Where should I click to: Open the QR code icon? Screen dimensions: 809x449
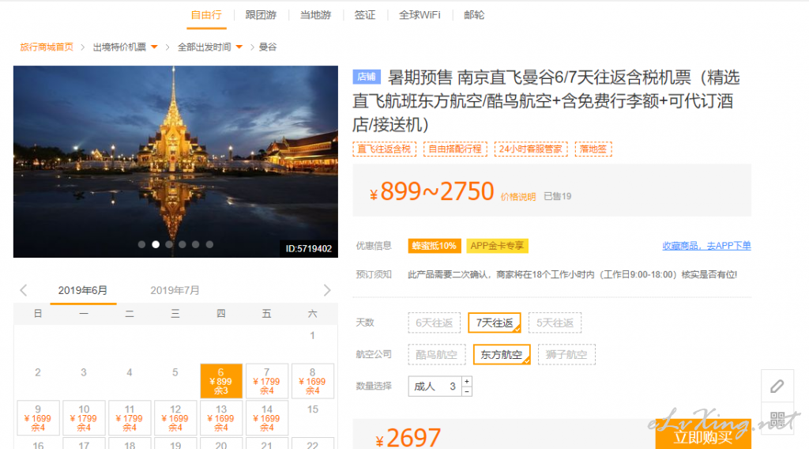click(x=777, y=418)
